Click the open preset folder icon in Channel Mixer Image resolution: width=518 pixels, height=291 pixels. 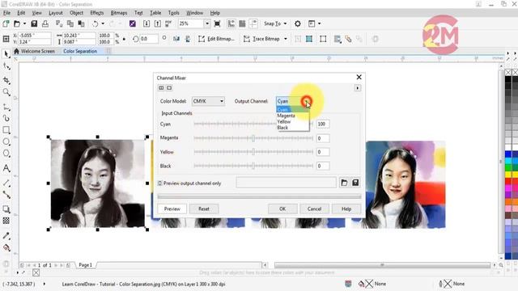[344, 183]
